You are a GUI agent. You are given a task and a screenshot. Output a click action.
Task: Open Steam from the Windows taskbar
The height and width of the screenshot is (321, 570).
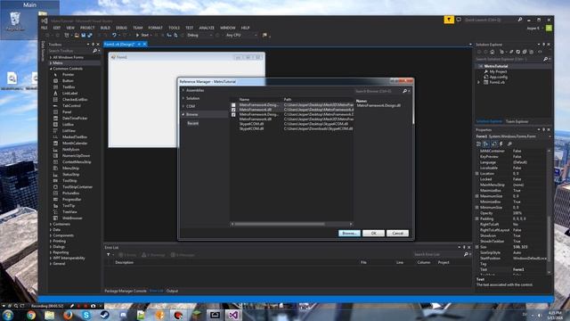pos(105,315)
